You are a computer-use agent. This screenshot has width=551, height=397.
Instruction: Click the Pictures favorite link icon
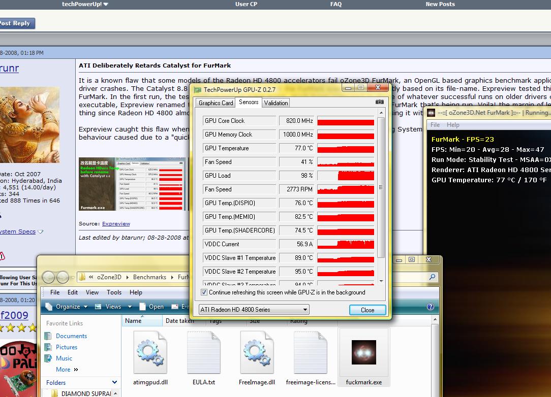(48, 347)
